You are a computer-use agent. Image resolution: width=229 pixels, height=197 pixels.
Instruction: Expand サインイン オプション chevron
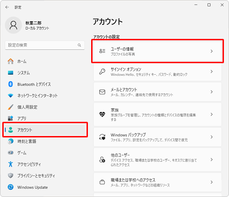pos(212,71)
